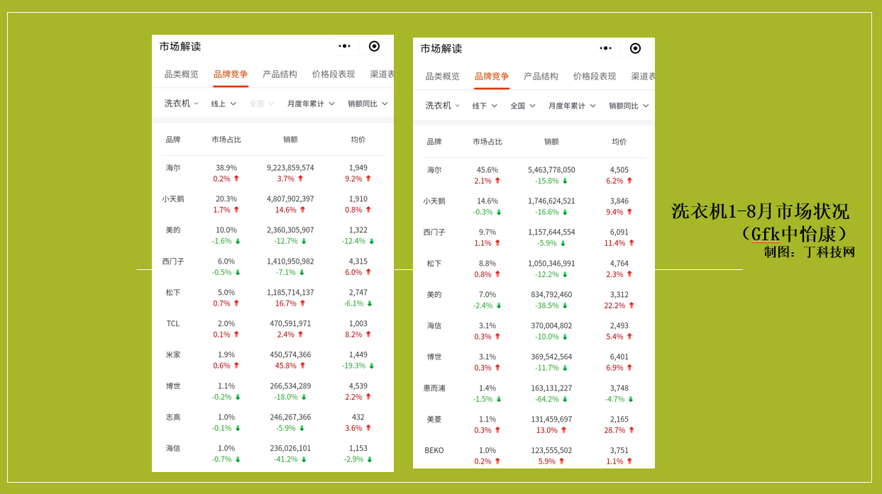Click the 洗衣机1-8月市场状况 slide title
This screenshot has height=494, width=882.
[761, 211]
